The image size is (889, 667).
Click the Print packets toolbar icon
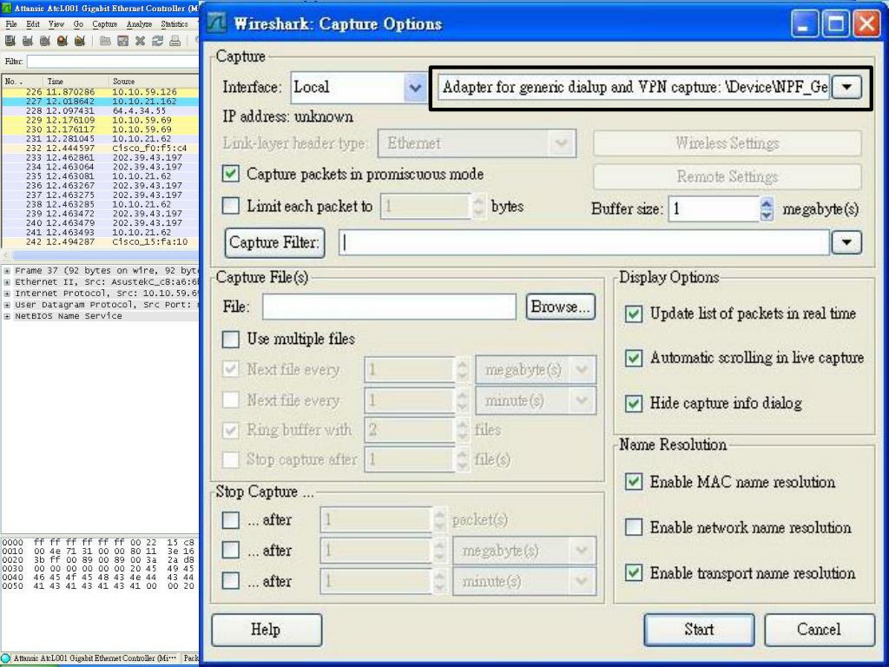(x=175, y=41)
